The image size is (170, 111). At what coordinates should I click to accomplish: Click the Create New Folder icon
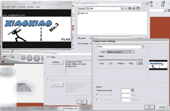pos(134,8)
